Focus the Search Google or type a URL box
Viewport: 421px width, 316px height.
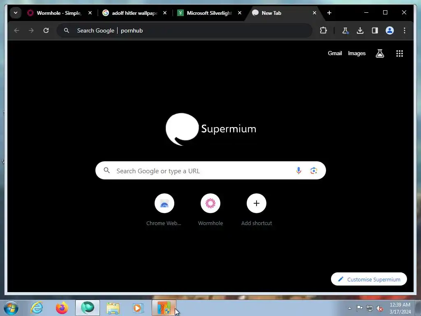pyautogui.click(x=210, y=171)
